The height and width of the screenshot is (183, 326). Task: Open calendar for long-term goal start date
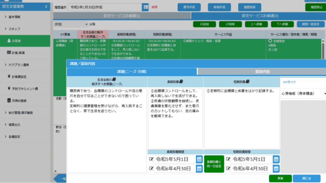coord(199,159)
